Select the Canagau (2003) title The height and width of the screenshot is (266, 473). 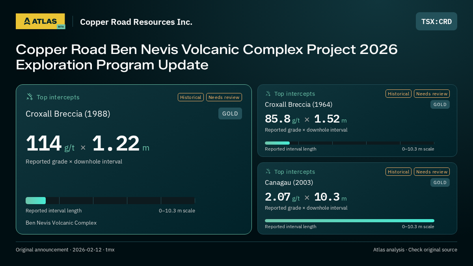[x=289, y=182]
